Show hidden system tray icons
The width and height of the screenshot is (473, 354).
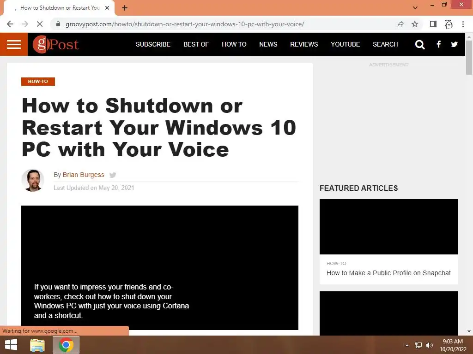click(x=407, y=345)
